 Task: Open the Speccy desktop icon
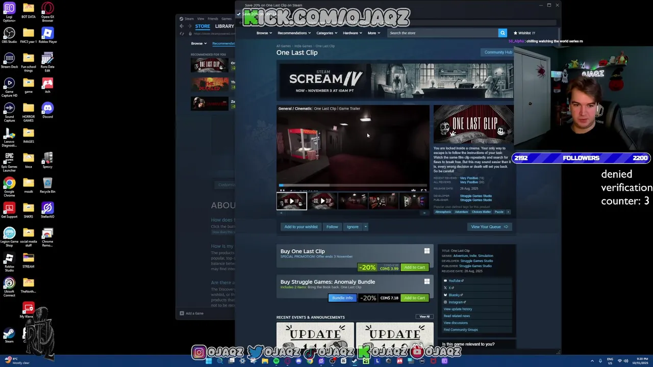pos(47,161)
